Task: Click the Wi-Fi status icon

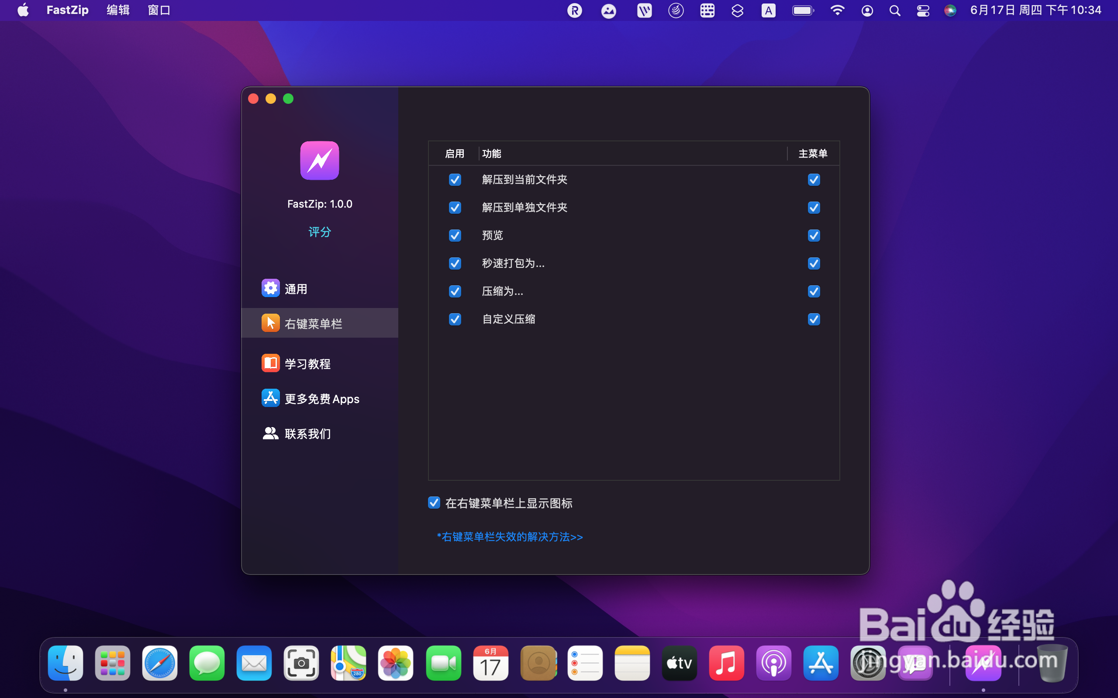Action: click(x=837, y=10)
